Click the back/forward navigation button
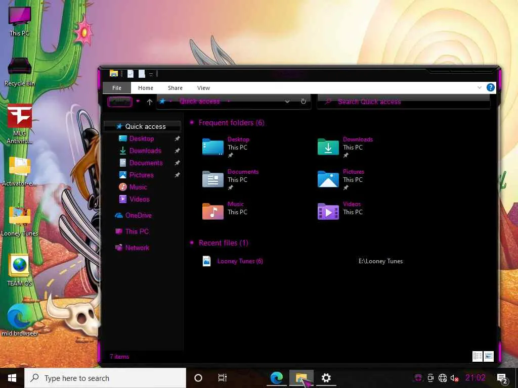Screen dimensions: 518x388 coord(120,102)
